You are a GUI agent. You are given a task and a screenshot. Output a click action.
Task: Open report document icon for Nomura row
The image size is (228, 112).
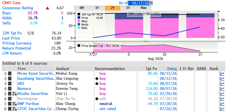tap(10, 88)
